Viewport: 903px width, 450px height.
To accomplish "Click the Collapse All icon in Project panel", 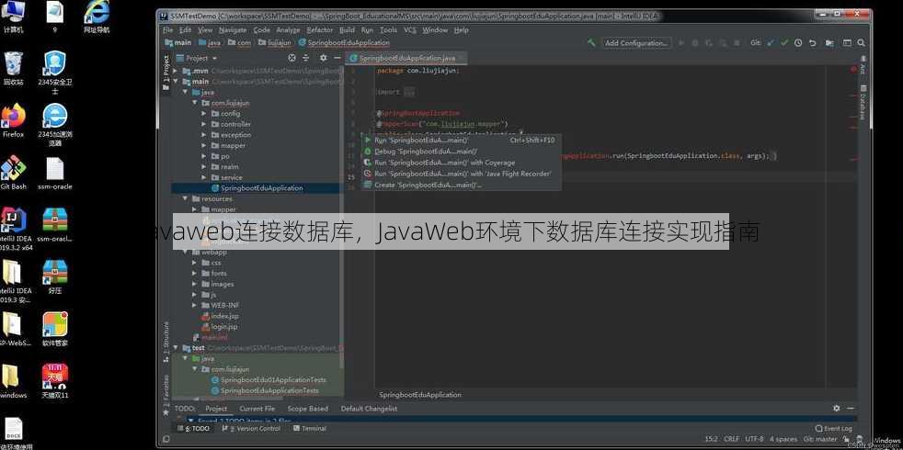I will point(306,58).
